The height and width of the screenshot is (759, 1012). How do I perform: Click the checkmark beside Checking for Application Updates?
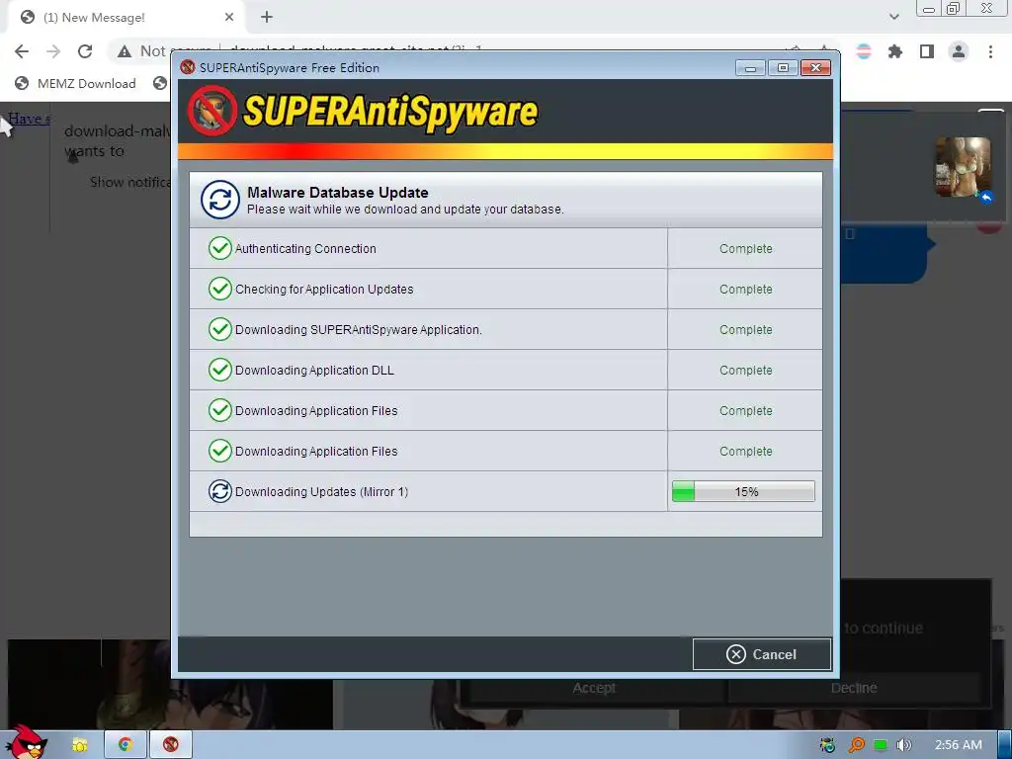(220, 290)
